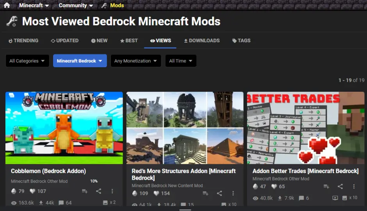
Task: Add Red's More Structures to a collection
Action: (x=205, y=193)
